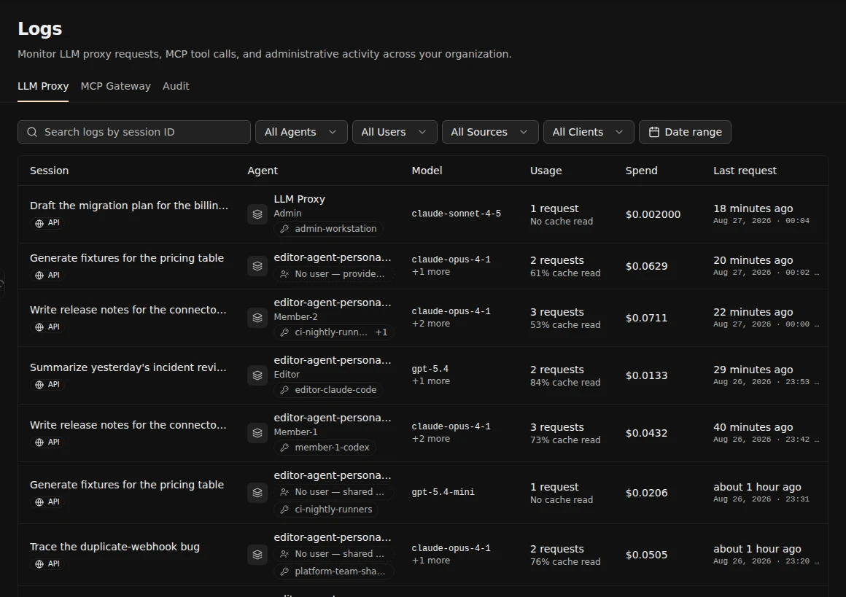The width and height of the screenshot is (846, 597).
Task: Click API globe icon under Draft the migration plan
Action: coord(39,223)
